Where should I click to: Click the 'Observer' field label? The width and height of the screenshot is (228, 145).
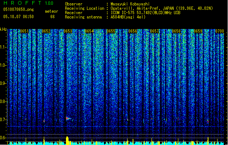click(x=74, y=4)
